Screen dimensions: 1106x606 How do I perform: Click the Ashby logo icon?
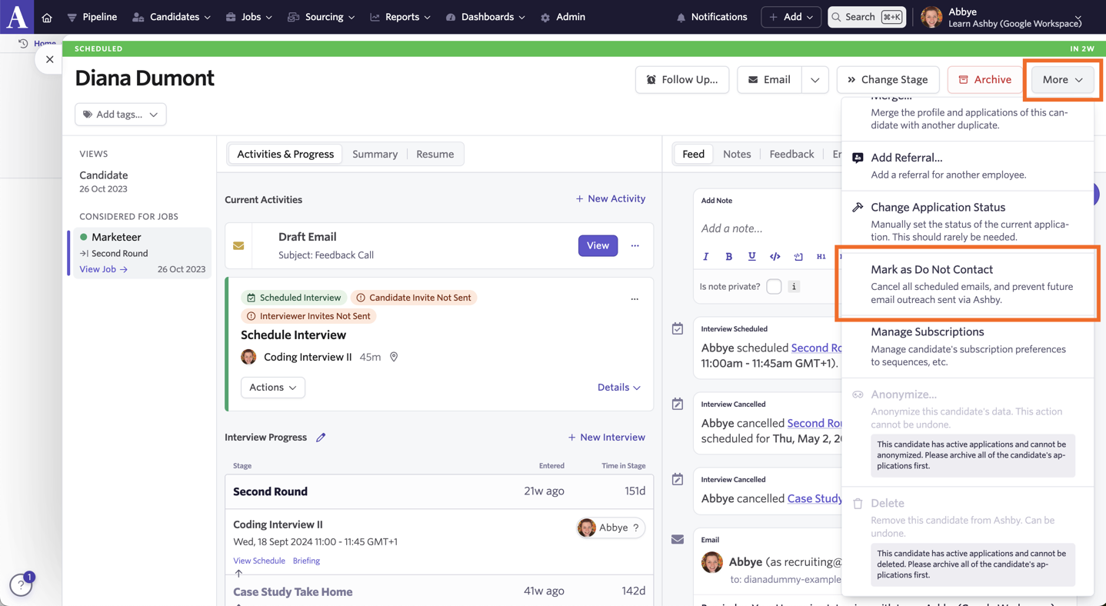click(17, 17)
